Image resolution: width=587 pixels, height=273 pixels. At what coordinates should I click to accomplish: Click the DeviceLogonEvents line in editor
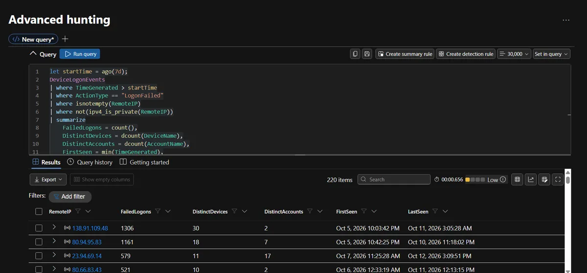click(77, 79)
